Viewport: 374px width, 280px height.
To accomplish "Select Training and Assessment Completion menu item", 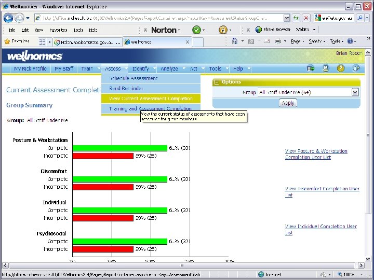I will (151, 108).
